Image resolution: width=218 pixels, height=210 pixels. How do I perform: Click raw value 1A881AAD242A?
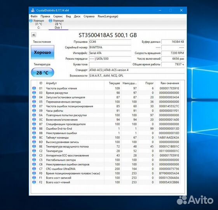169,138
